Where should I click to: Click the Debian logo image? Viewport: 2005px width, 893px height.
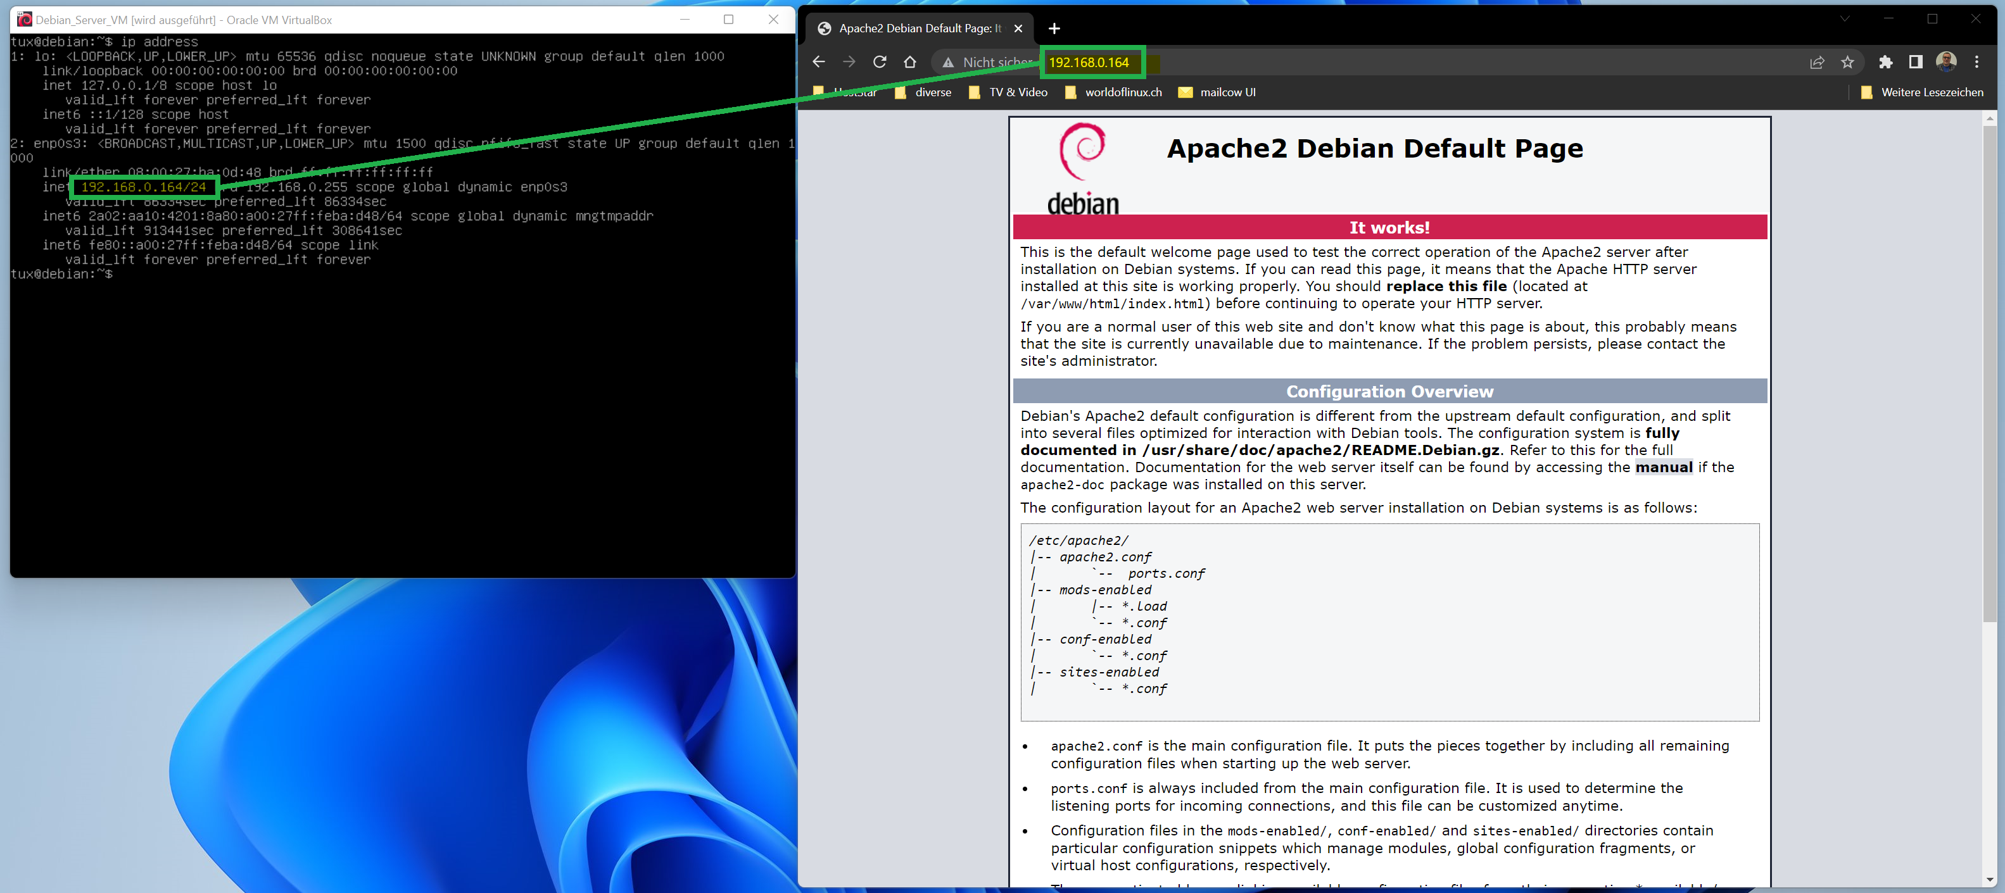pyautogui.click(x=1083, y=169)
